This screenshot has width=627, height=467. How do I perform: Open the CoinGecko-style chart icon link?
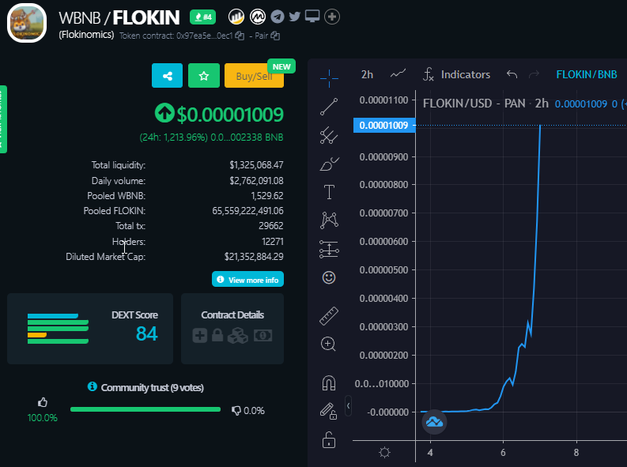pos(236,17)
